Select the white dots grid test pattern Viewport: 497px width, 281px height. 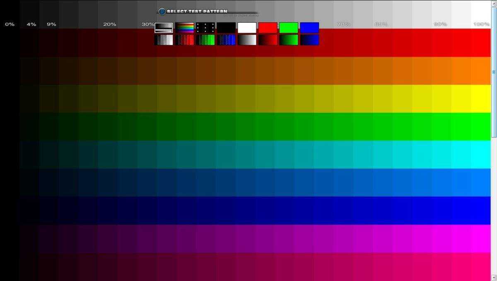pyautogui.click(x=205, y=28)
